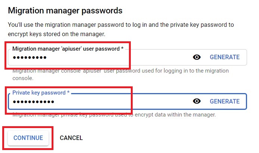This screenshot has height=153, width=259.
Task: Select the 'Migration manager passwords' heading
Action: pos(65,10)
